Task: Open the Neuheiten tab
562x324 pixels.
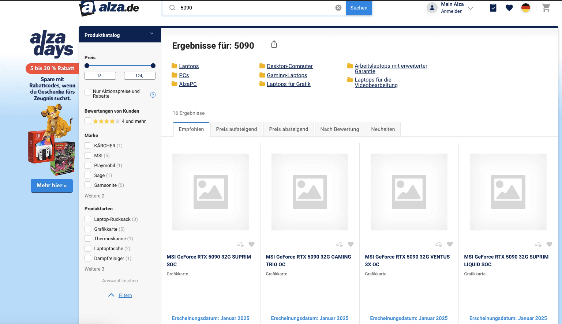Action: pyautogui.click(x=383, y=129)
